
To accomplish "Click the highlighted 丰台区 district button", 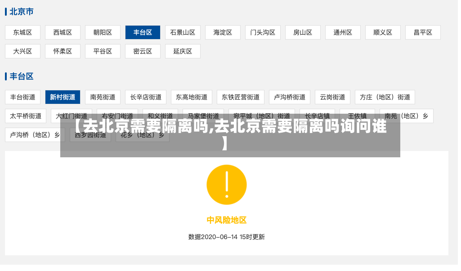I will [x=143, y=33].
